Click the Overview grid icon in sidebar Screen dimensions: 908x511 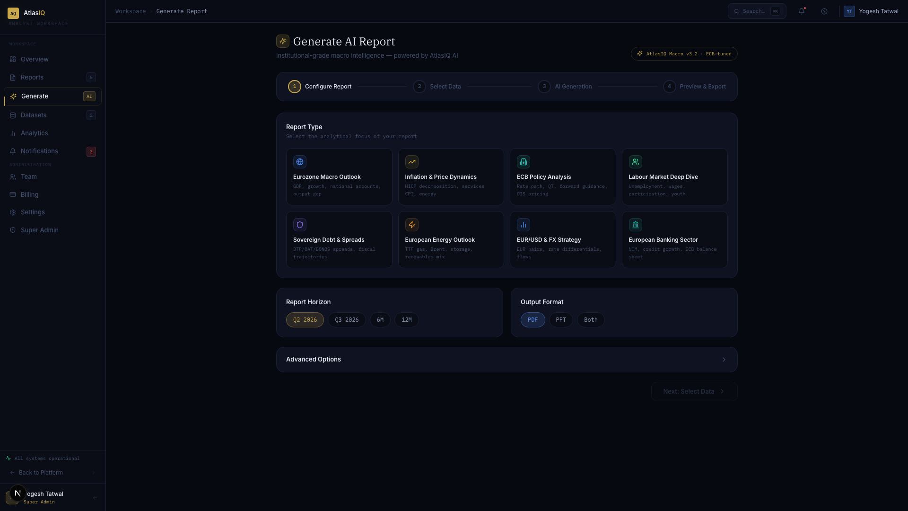13,59
